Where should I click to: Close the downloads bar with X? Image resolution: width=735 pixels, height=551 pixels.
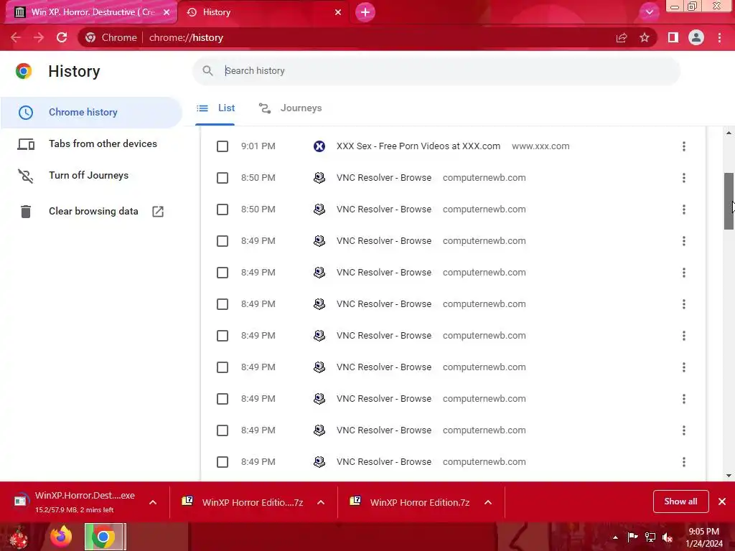tap(722, 501)
